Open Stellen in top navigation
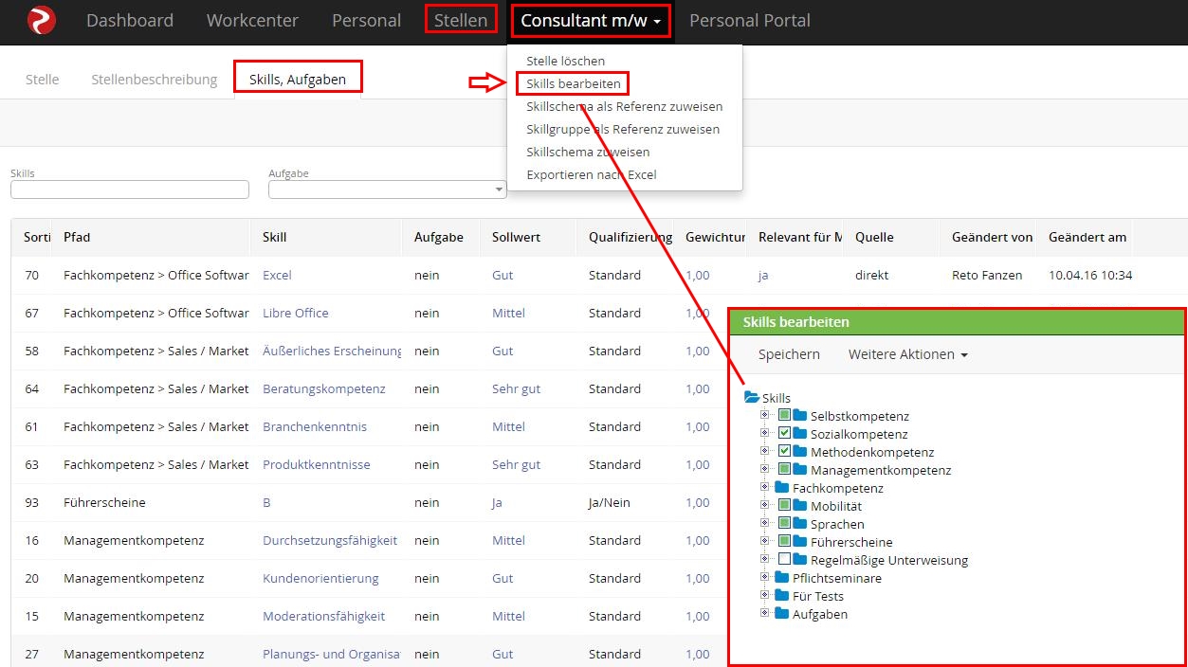This screenshot has width=1188, height=667. (x=461, y=19)
